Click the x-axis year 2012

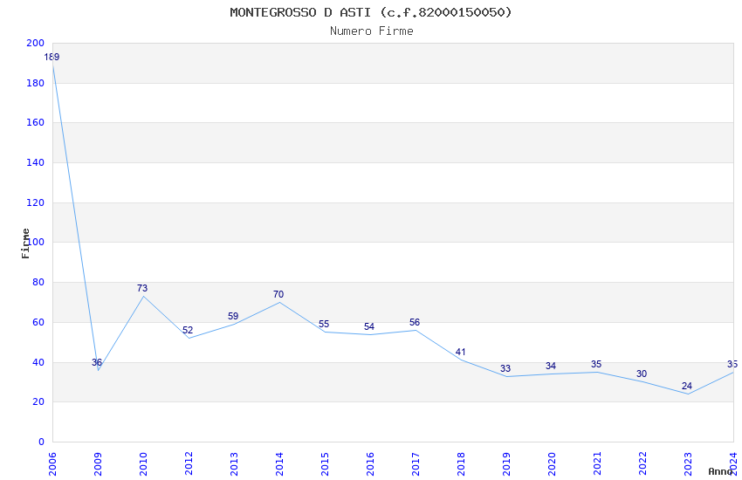point(189,464)
